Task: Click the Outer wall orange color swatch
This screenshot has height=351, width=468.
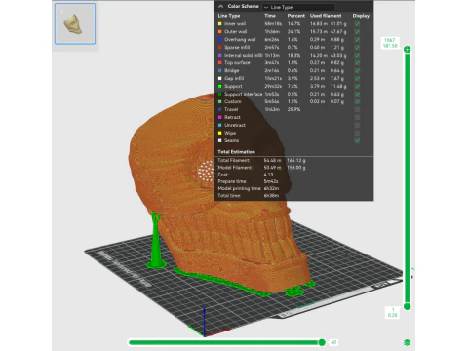Action: 220,32
